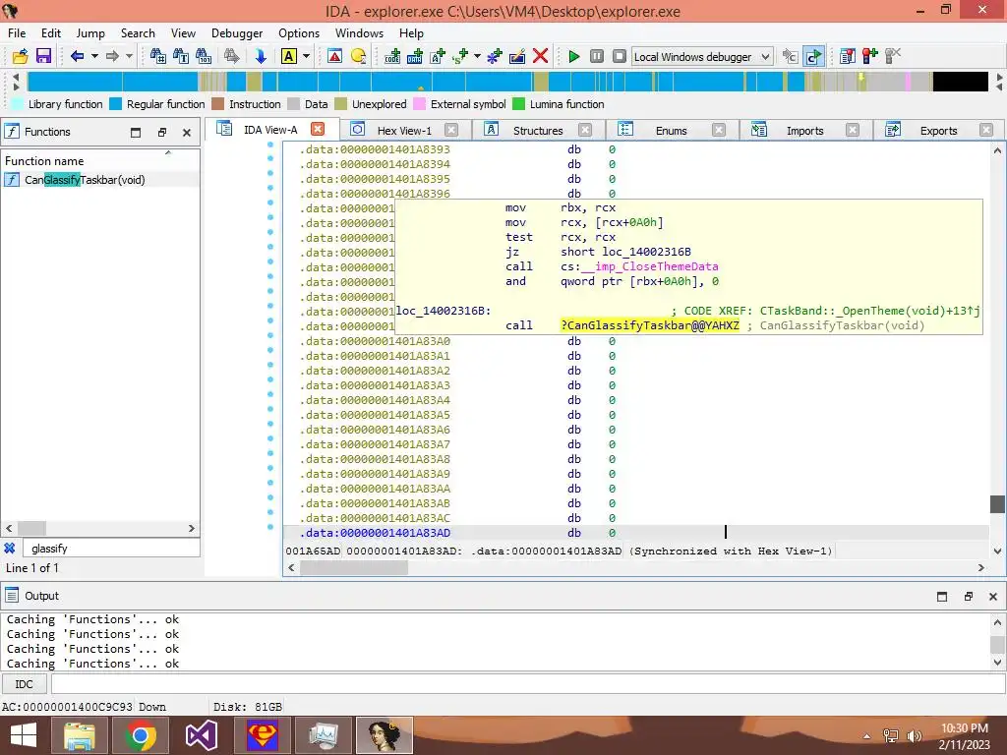Image resolution: width=1007 pixels, height=755 pixels.
Task: Click the red warning triangle window icon
Action: click(x=334, y=56)
